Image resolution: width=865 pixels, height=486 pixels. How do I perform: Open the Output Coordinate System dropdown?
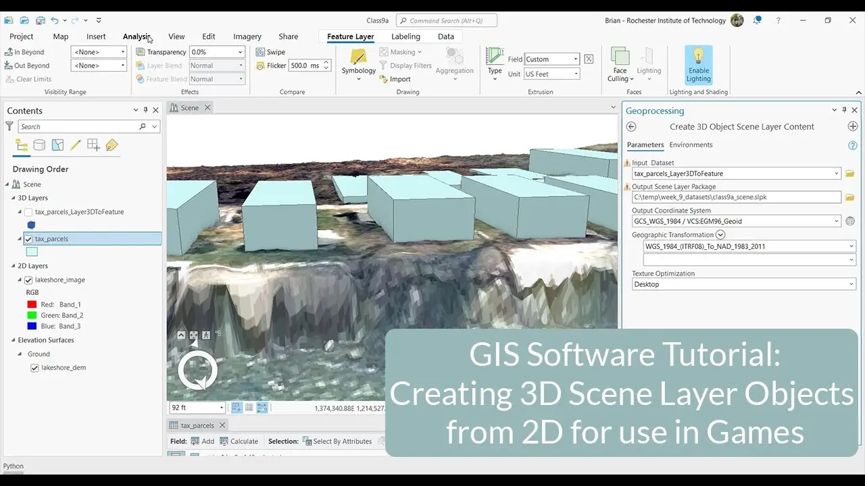(737, 221)
